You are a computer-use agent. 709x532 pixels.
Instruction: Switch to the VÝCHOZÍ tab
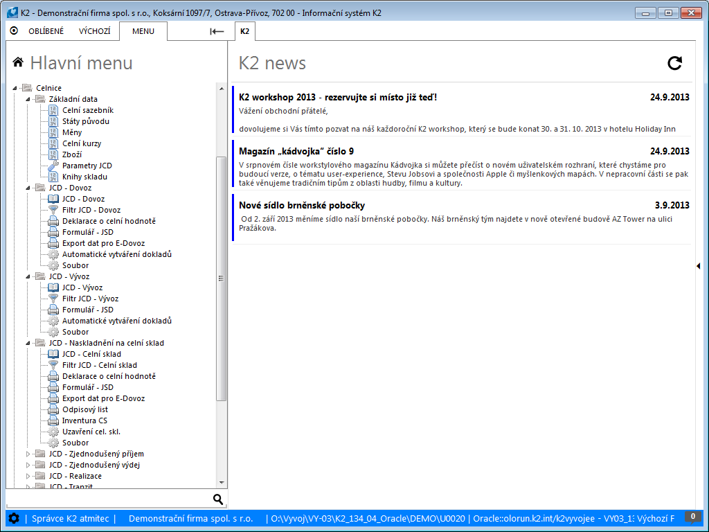click(x=94, y=31)
